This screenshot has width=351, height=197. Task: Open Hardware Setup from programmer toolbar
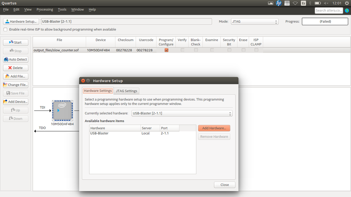point(21,21)
